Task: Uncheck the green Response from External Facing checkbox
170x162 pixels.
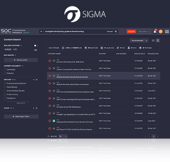Action: point(54,121)
